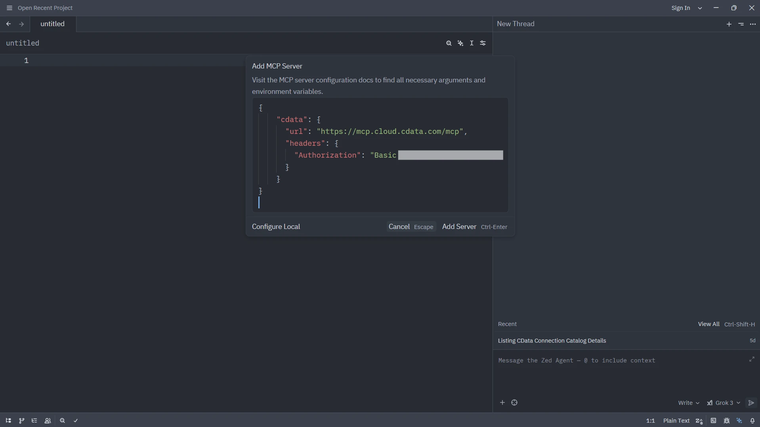Open the Outline Panel icon

click(34, 421)
